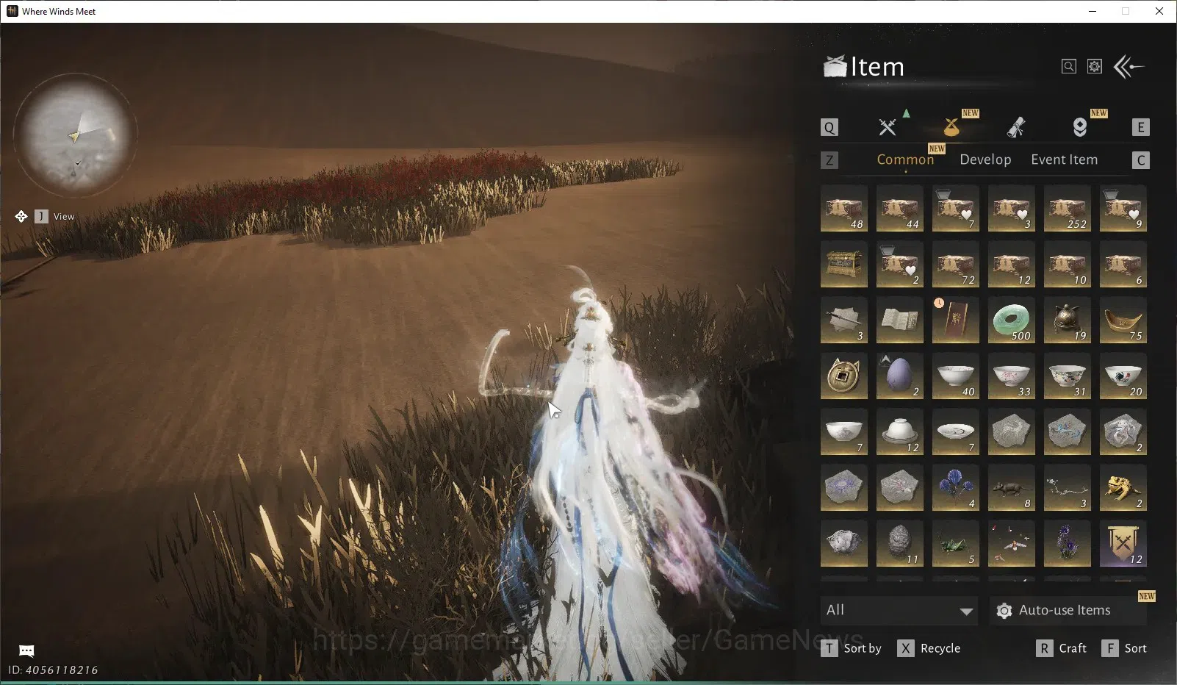1177x685 pixels.
Task: Select the ancient copper coin item
Action: point(844,376)
